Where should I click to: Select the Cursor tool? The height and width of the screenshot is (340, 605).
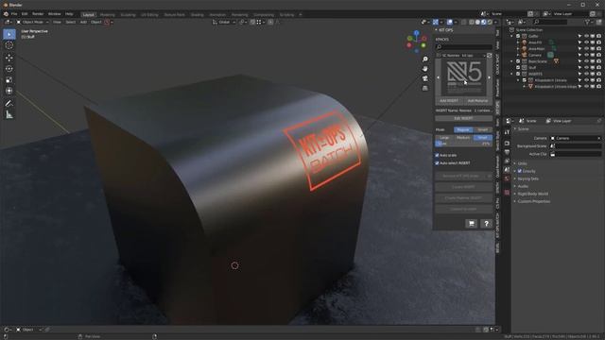9,45
